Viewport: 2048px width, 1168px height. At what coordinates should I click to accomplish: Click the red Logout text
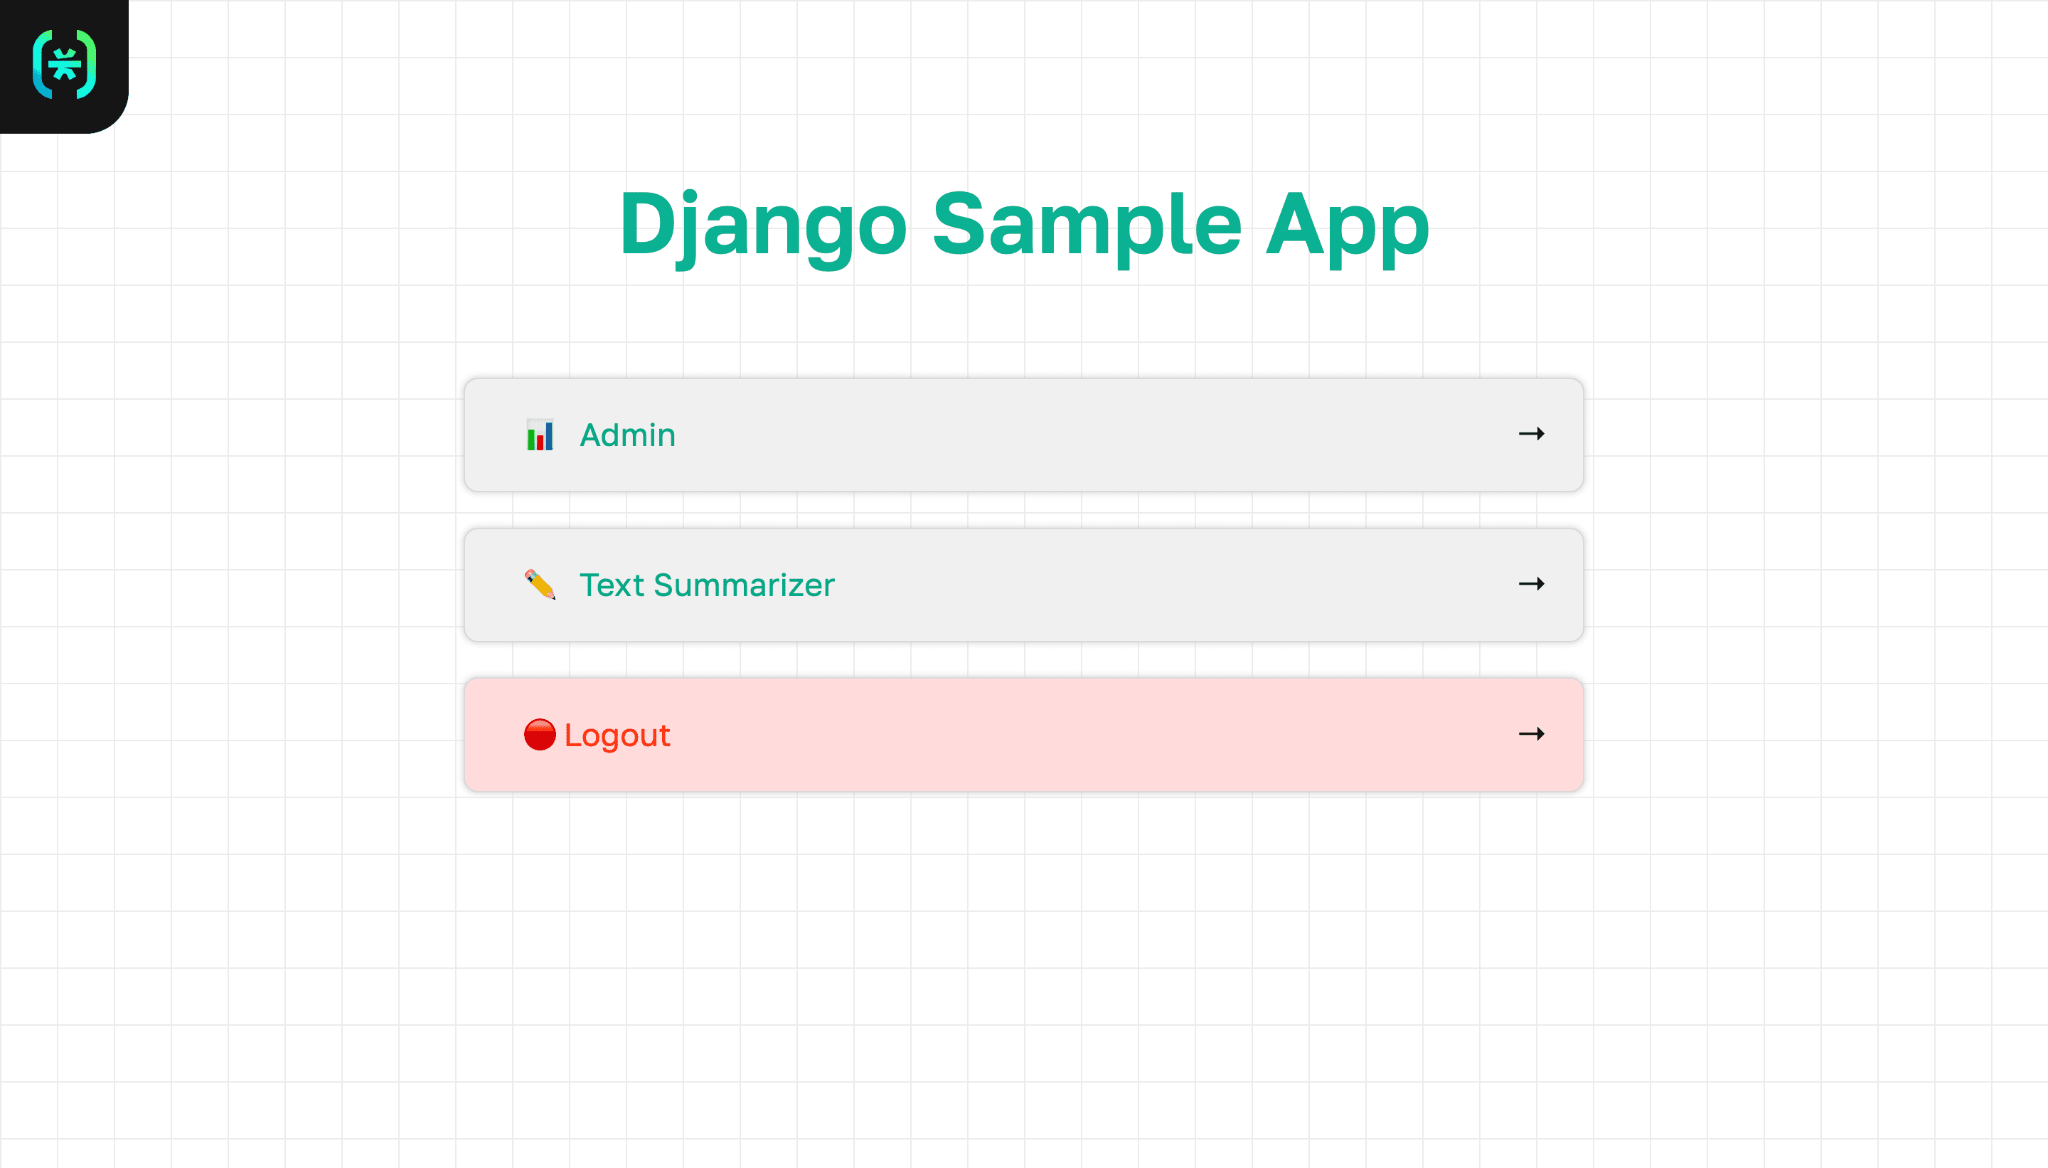[x=617, y=735]
